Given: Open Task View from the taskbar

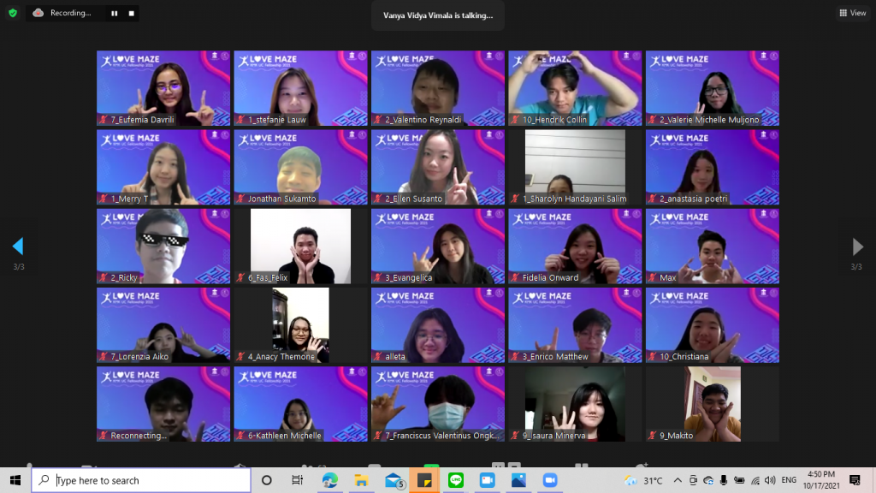Looking at the screenshot, I should click(297, 480).
